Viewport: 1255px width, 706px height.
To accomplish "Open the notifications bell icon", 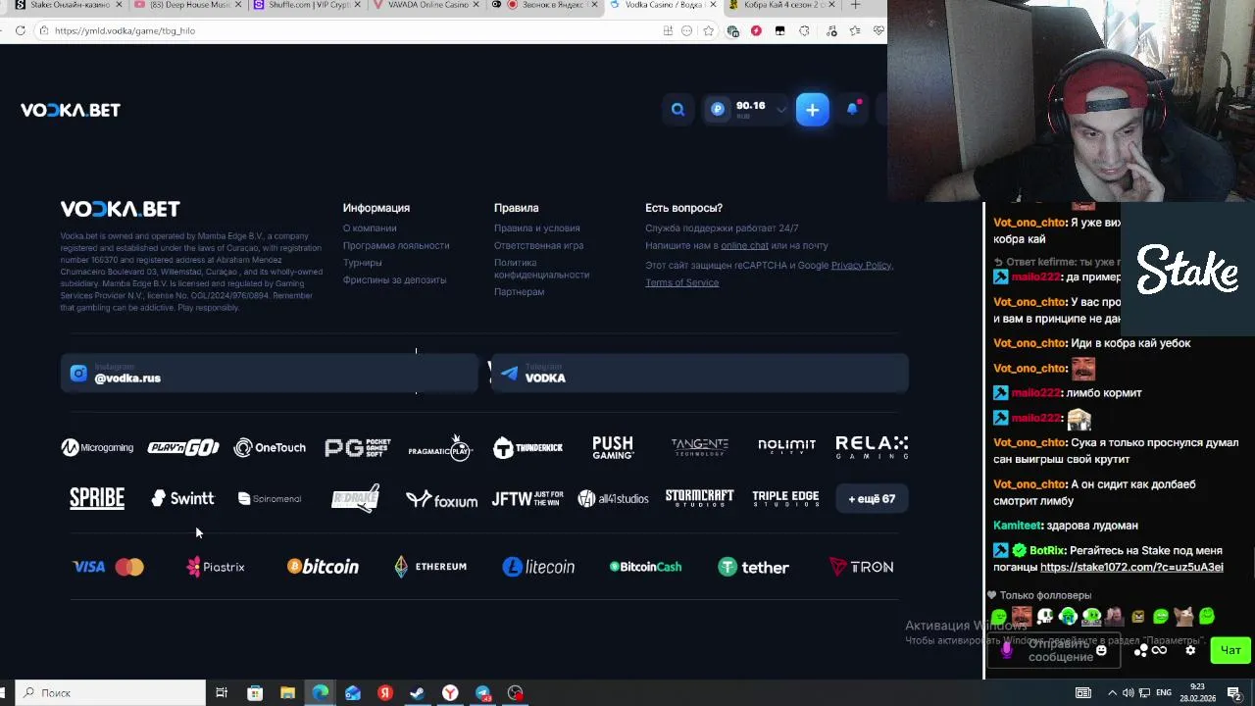I will [852, 109].
